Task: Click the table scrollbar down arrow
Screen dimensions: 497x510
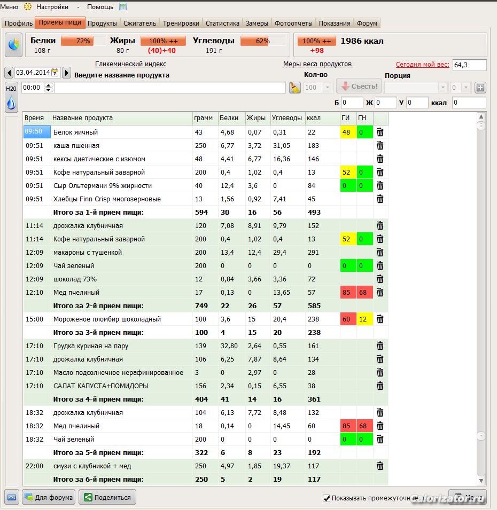Action: [x=481, y=481]
